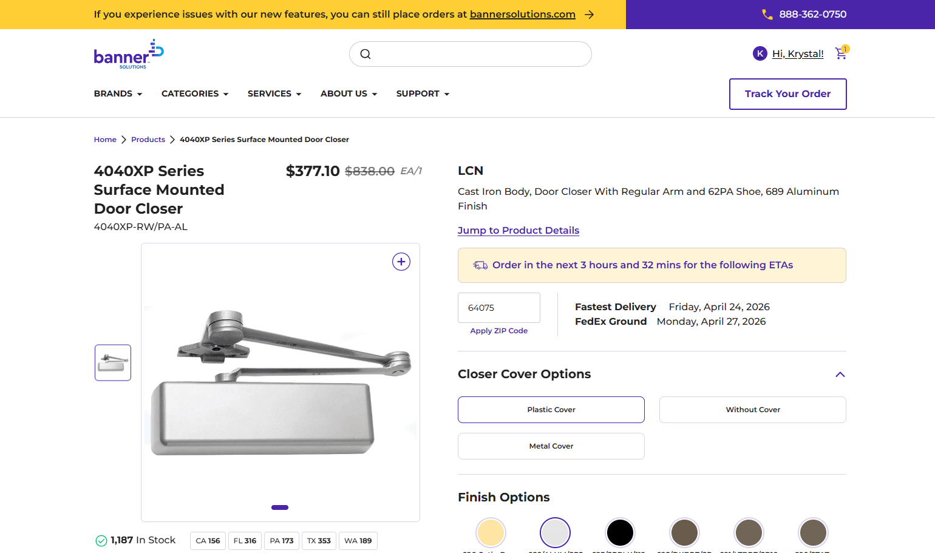
Task: Open the CATEGORIES dropdown
Action: click(194, 93)
